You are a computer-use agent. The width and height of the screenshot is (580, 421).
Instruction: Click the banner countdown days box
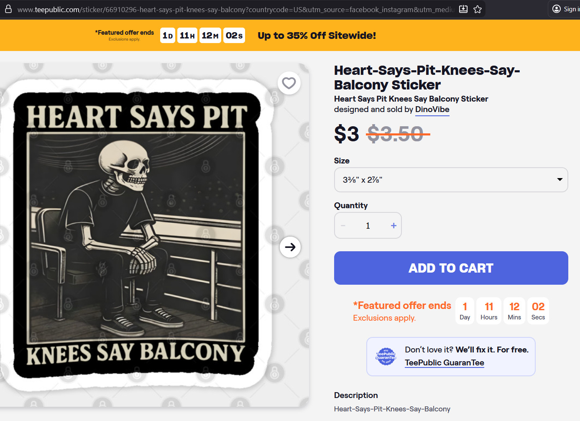coord(168,36)
